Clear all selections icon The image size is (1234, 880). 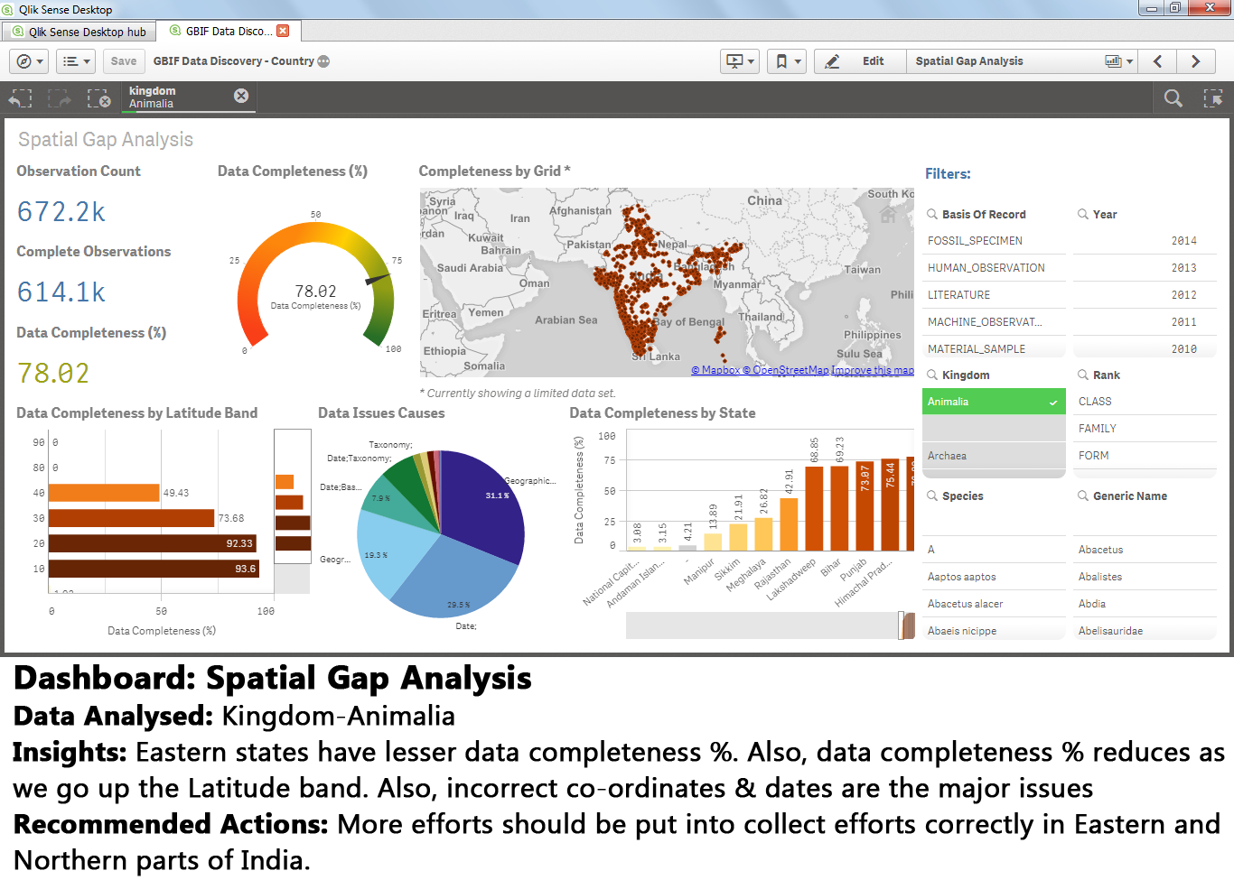click(x=98, y=98)
